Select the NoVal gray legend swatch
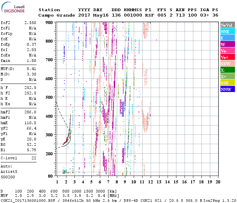 pos(228,25)
